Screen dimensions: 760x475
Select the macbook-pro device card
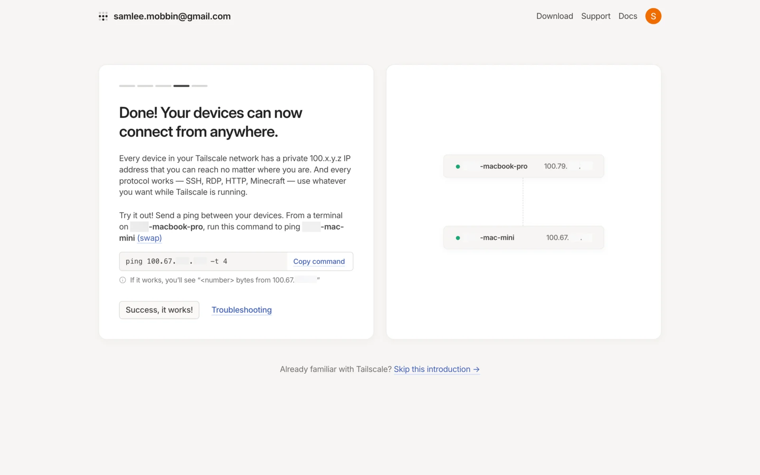click(x=523, y=166)
